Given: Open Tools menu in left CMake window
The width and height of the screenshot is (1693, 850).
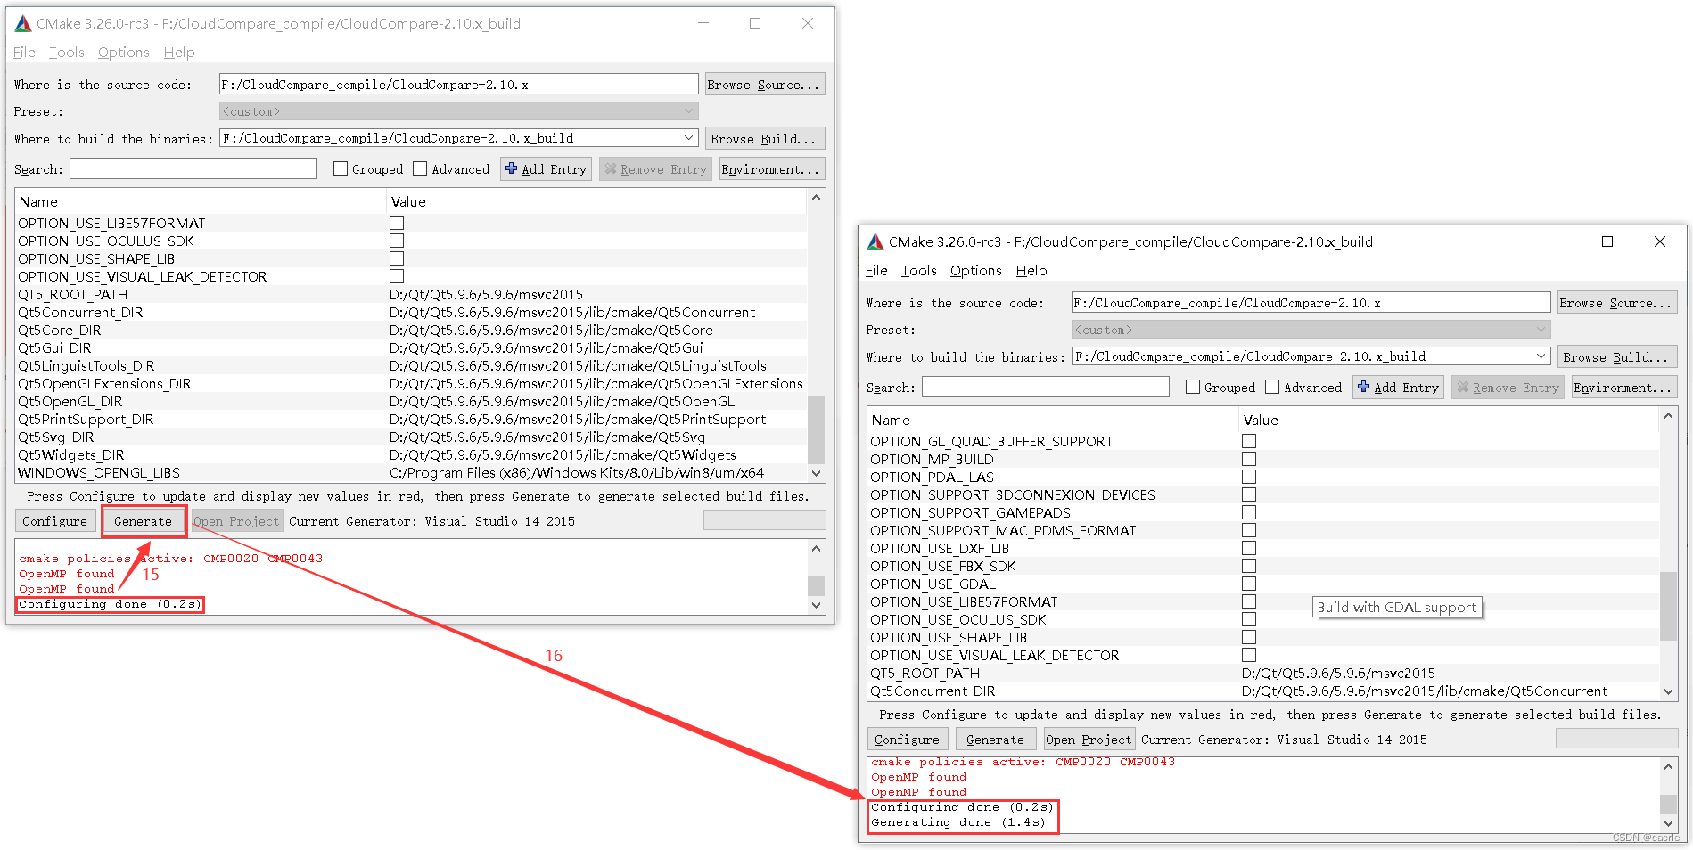Looking at the screenshot, I should pyautogui.click(x=67, y=53).
